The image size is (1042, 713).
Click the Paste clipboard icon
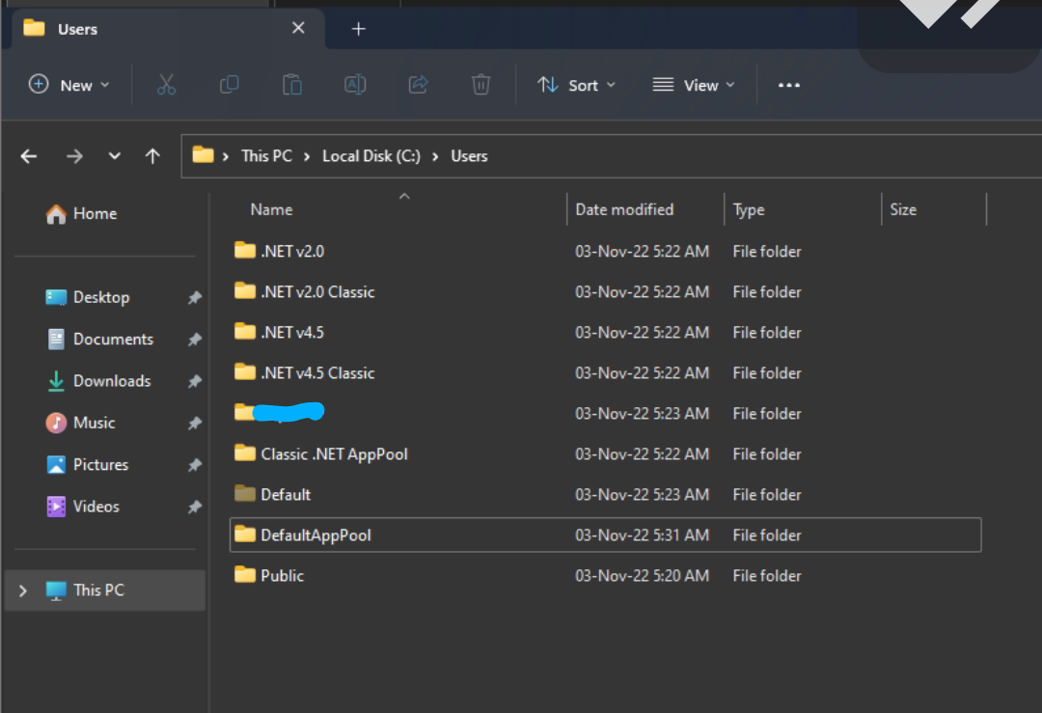pyautogui.click(x=291, y=85)
